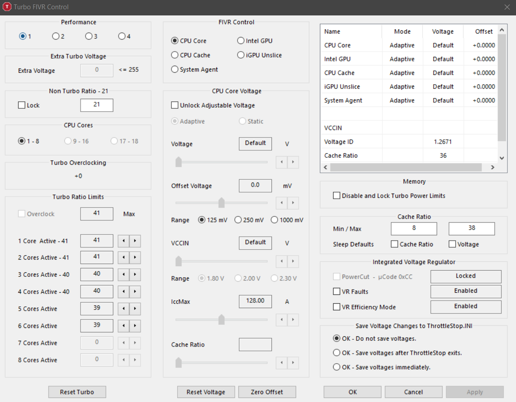Click Reset Turbo button
Viewport: 516px width, 402px height.
77,392
